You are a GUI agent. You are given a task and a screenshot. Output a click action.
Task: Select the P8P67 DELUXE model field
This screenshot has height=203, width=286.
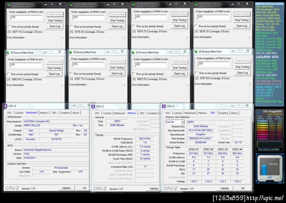pyautogui.click(x=44, y=126)
